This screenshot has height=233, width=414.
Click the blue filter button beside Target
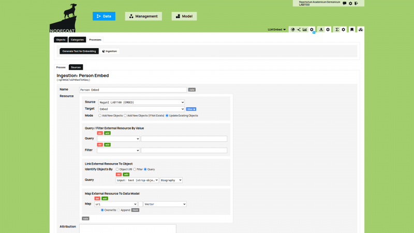click(x=191, y=109)
